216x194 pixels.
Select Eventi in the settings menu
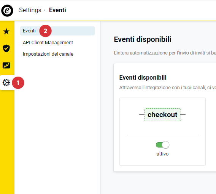pos(57,31)
